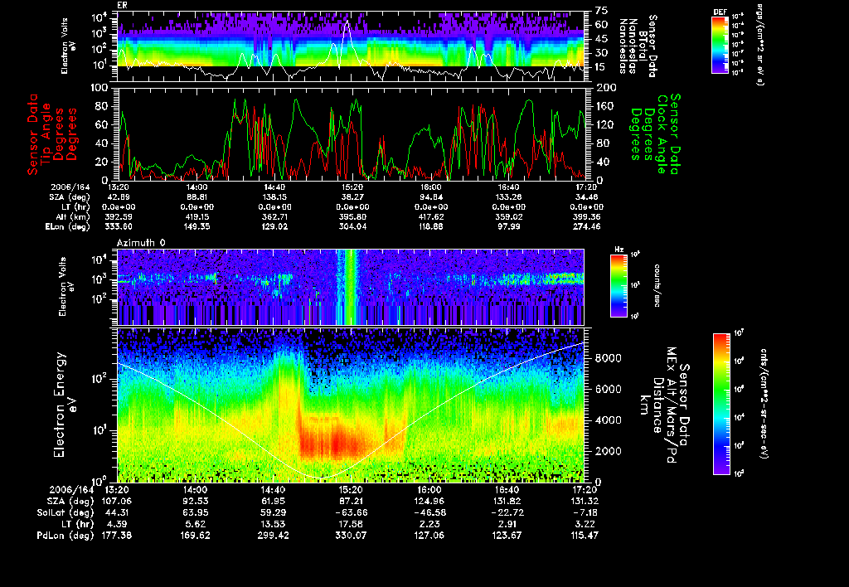Image resolution: width=849 pixels, height=587 pixels.
Task: Click the Hz counts/sec color bar
Action: 619,285
